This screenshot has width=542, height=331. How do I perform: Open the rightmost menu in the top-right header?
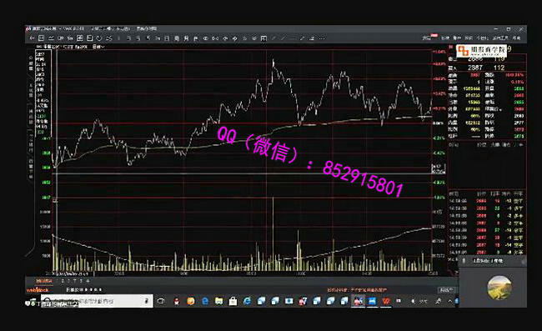(516, 38)
